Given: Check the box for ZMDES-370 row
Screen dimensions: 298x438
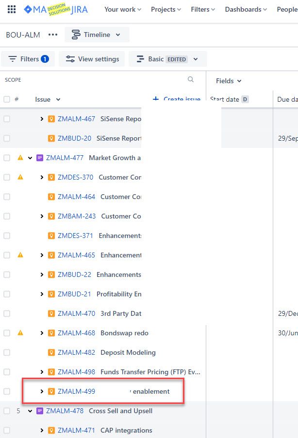Looking at the screenshot, I should (x=7, y=177).
